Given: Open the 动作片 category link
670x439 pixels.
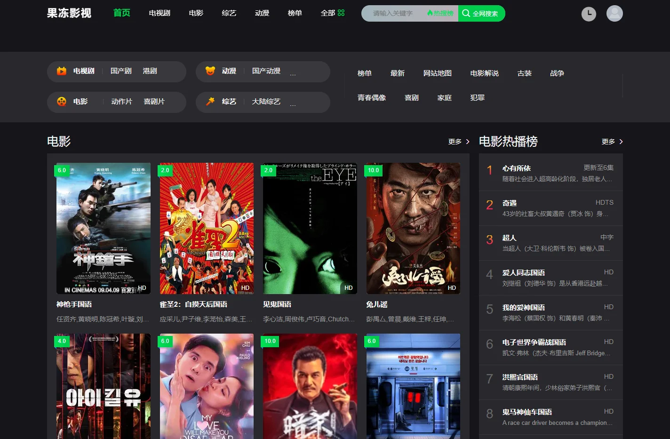Looking at the screenshot, I should (x=121, y=102).
